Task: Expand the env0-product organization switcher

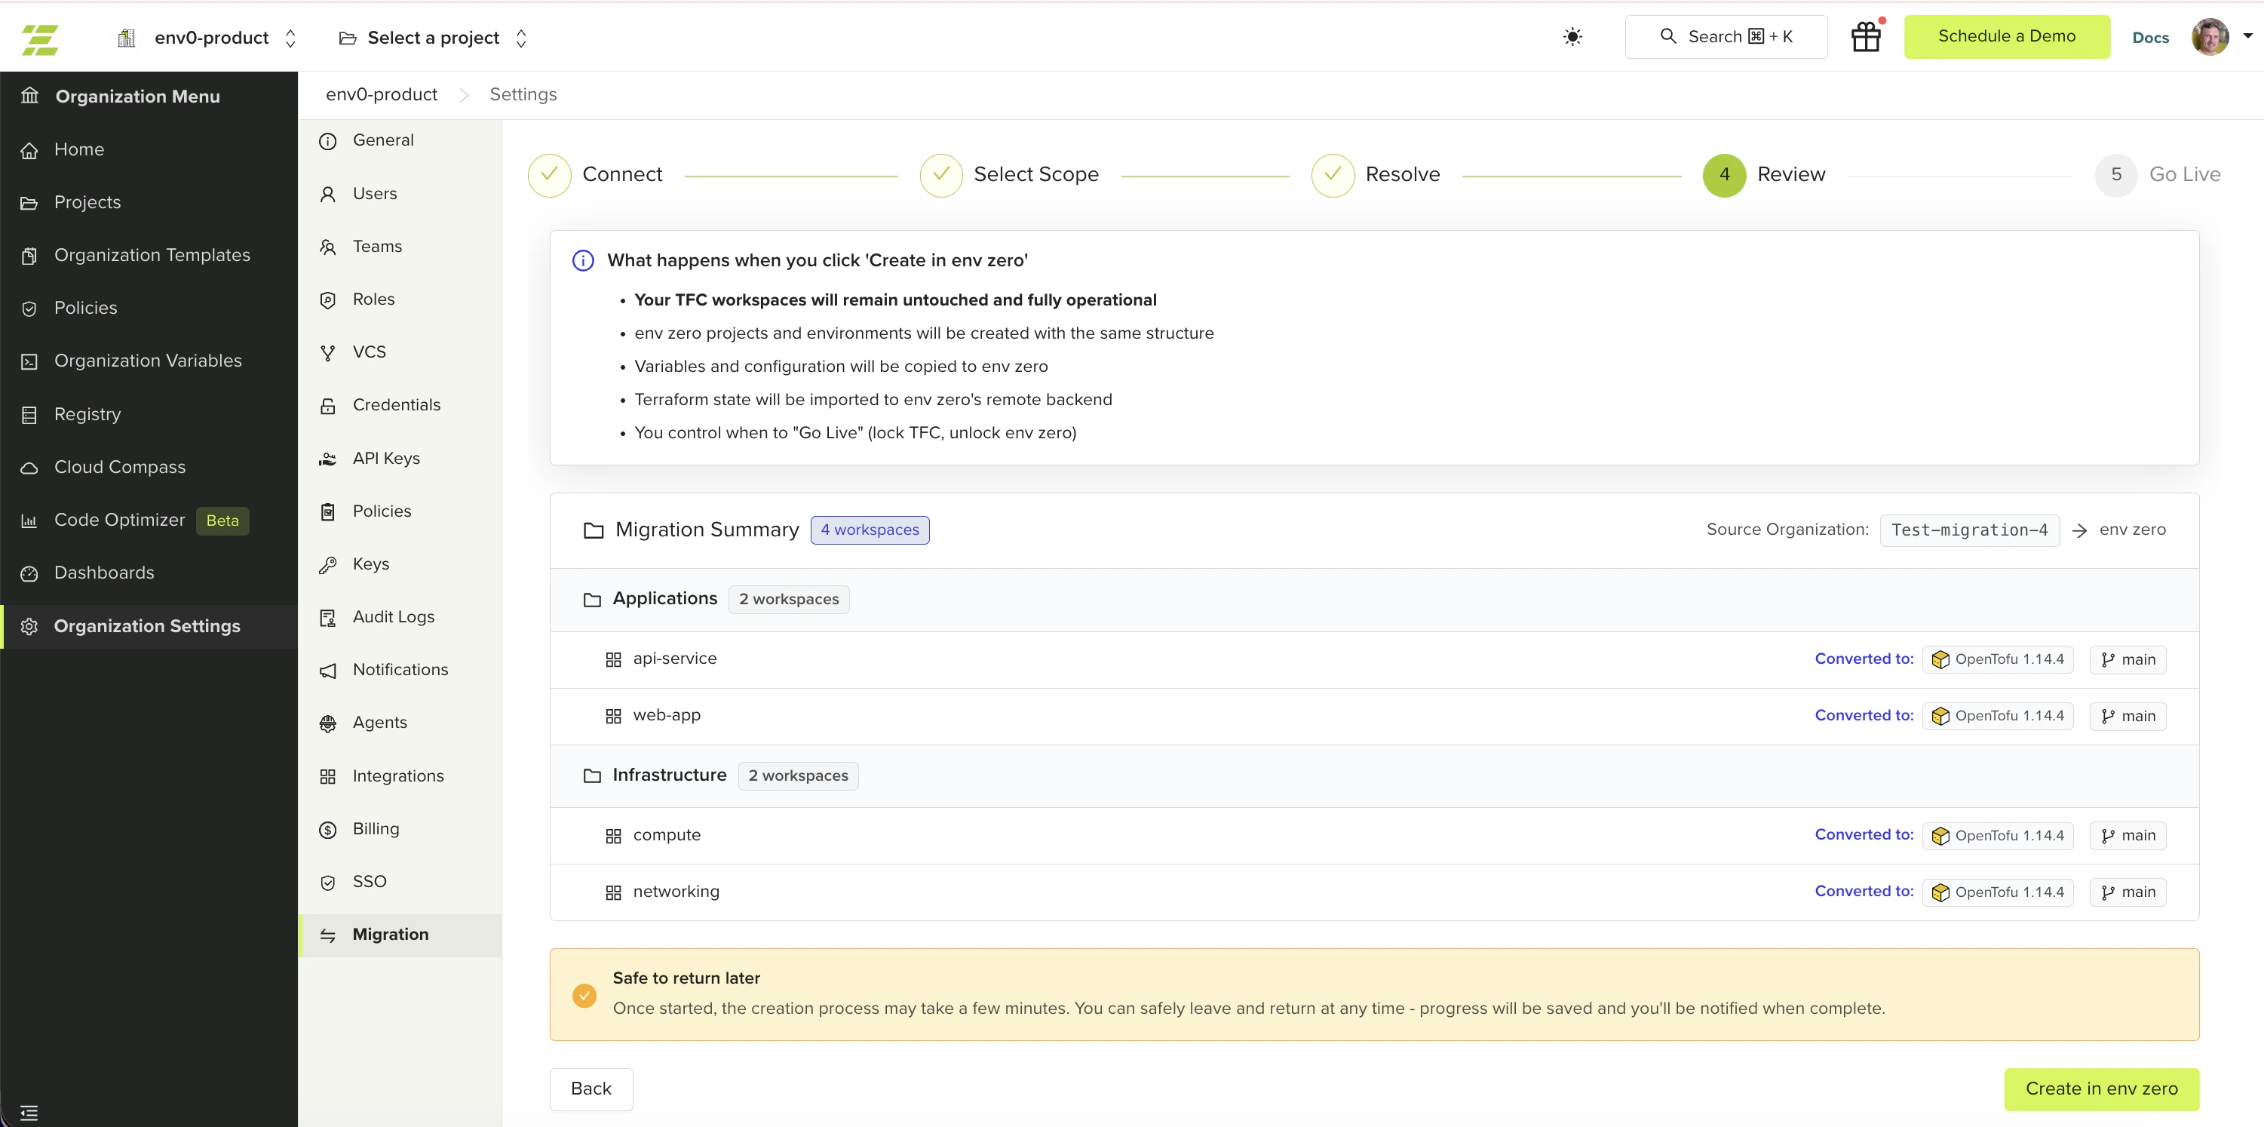Action: point(291,37)
